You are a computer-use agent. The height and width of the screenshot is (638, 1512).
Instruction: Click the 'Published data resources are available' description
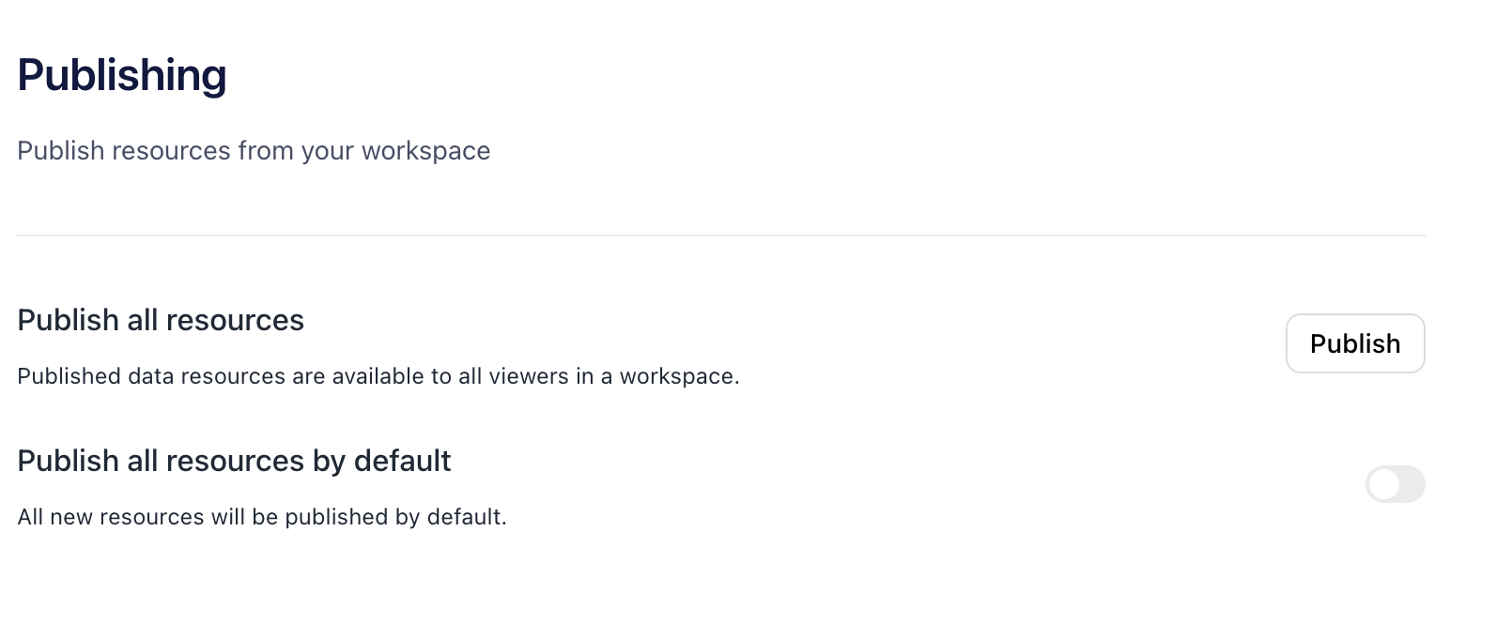[x=378, y=376]
